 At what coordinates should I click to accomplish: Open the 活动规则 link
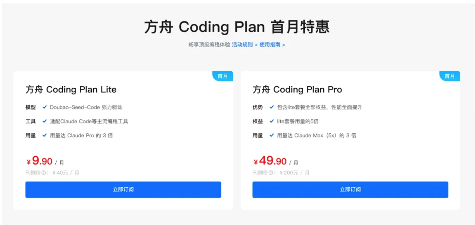pos(242,45)
